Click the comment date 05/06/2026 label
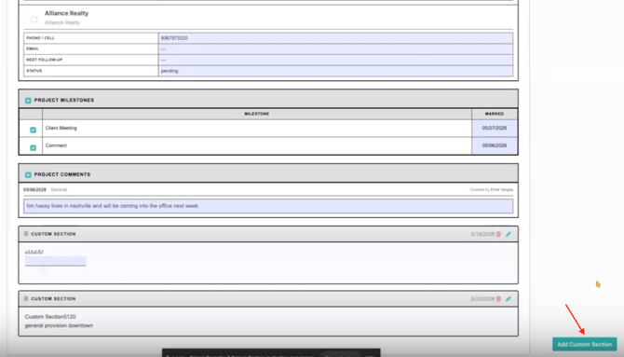This screenshot has width=624, height=357. click(34, 189)
